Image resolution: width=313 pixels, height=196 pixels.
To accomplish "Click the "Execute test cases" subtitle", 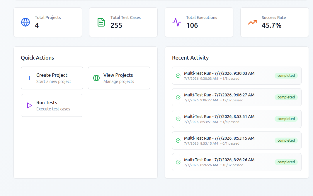I will coord(53,109).
